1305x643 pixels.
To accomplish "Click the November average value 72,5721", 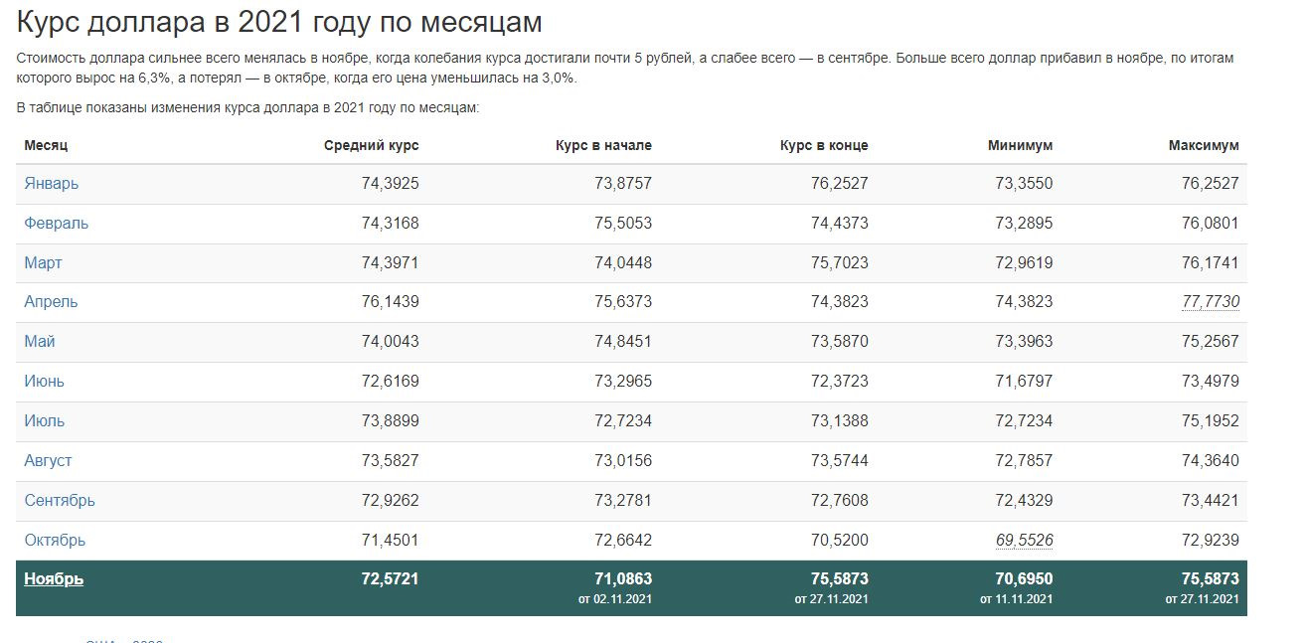I will [x=390, y=579].
